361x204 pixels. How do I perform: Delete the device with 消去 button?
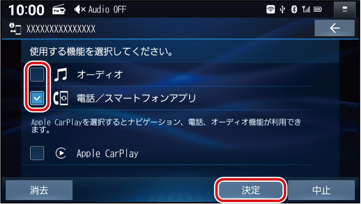(39, 190)
